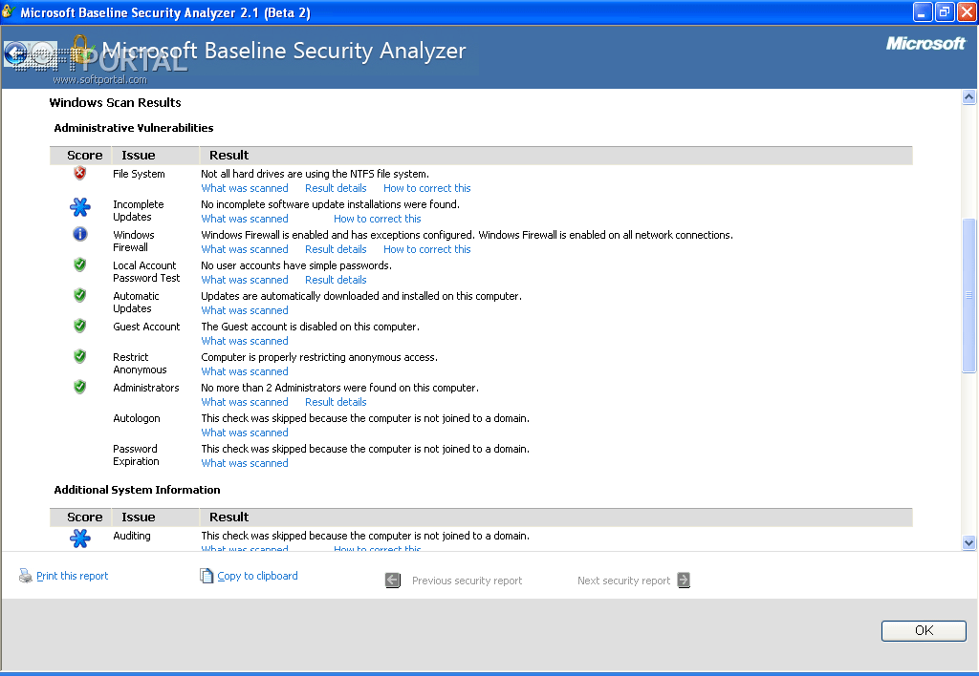Open Print this report link
979x676 pixels.
pyautogui.click(x=73, y=576)
